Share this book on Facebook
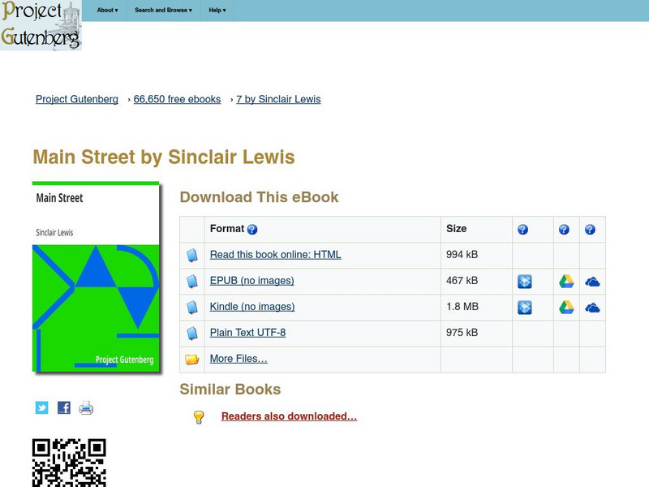 tap(63, 407)
